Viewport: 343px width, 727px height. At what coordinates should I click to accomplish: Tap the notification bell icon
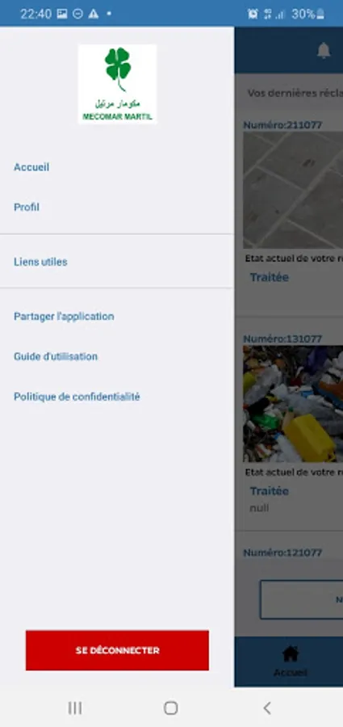324,51
